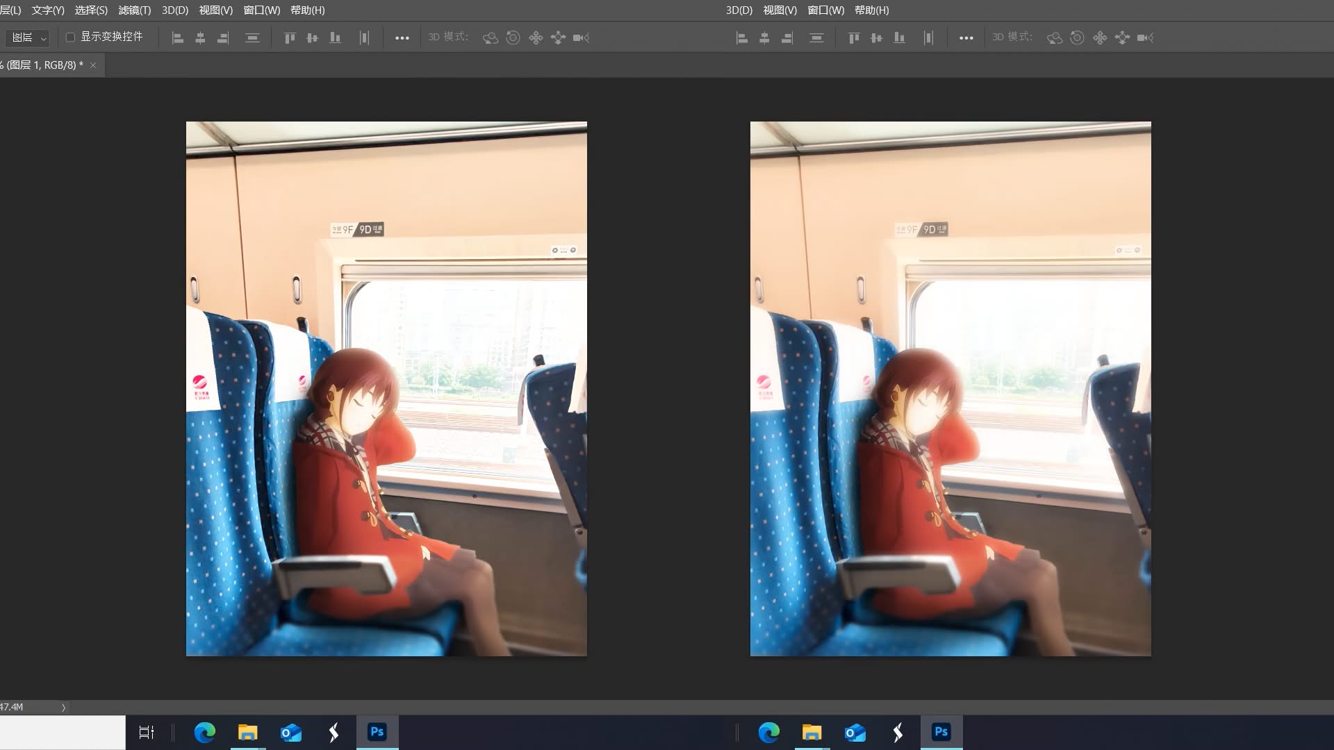Click Distribute vertically icon in left options bar
The width and height of the screenshot is (1334, 750).
[x=252, y=38]
